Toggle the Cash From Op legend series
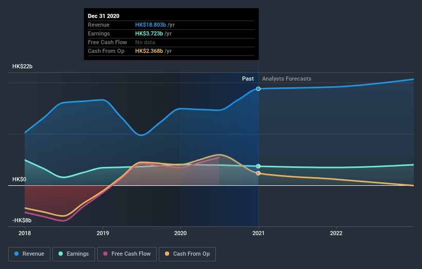This screenshot has height=269, width=422. [187, 254]
